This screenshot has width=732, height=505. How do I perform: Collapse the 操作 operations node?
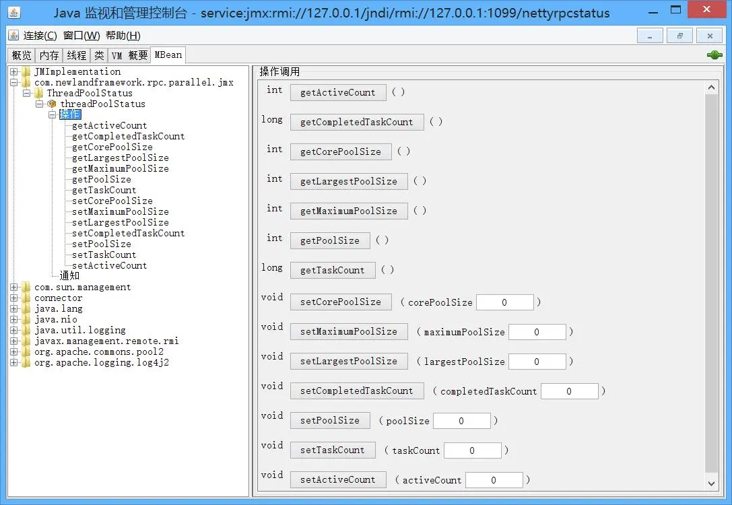tap(52, 114)
